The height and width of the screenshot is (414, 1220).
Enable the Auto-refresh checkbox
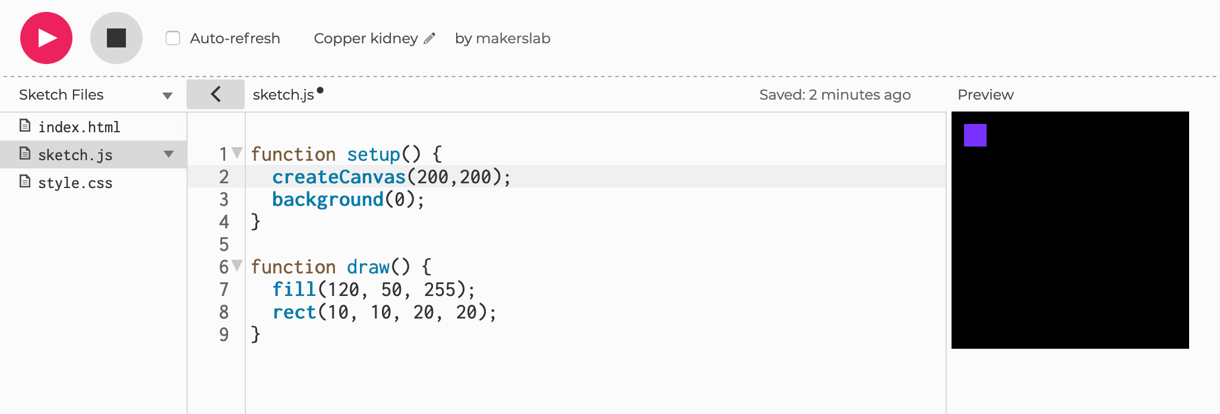pyautogui.click(x=173, y=39)
